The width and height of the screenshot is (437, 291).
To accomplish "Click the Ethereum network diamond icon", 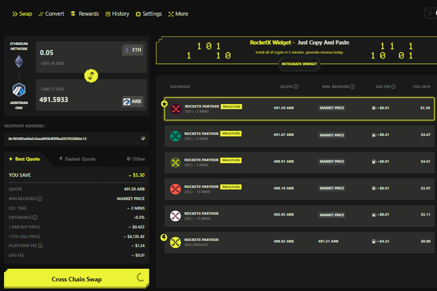I will click(19, 61).
